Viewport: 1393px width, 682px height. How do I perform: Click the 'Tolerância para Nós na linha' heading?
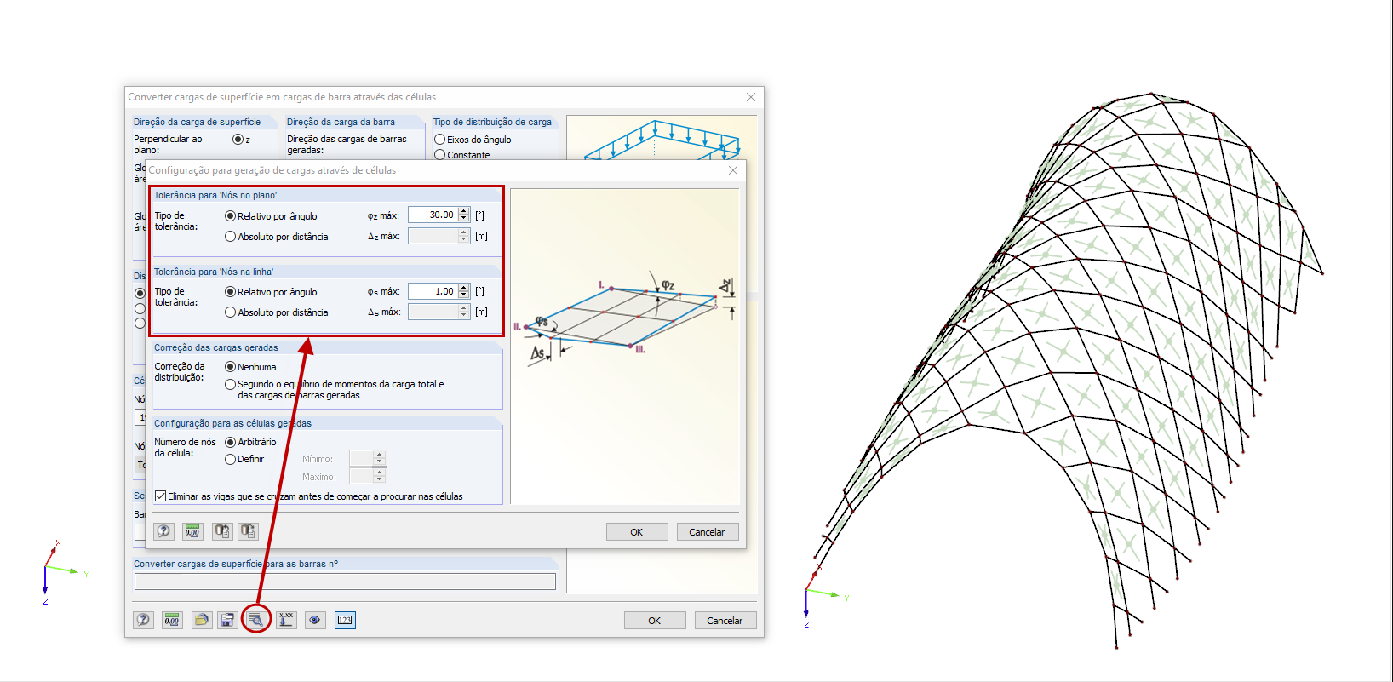coord(214,272)
